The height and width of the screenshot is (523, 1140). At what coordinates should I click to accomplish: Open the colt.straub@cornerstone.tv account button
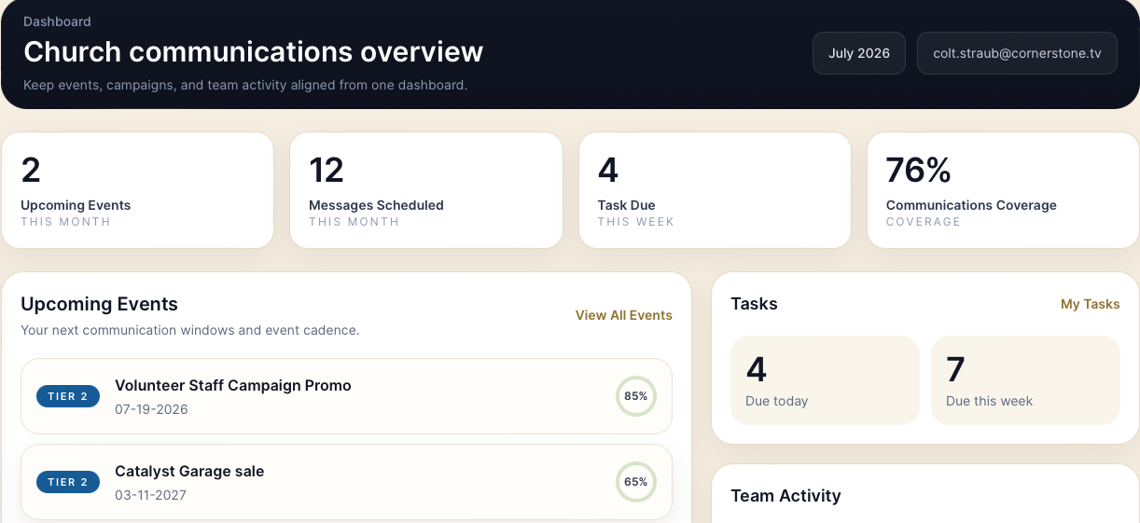(x=1017, y=53)
